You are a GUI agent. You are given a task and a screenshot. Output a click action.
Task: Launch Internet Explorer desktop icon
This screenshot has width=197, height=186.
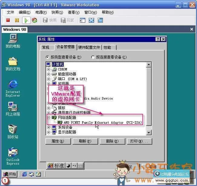tap(13, 88)
